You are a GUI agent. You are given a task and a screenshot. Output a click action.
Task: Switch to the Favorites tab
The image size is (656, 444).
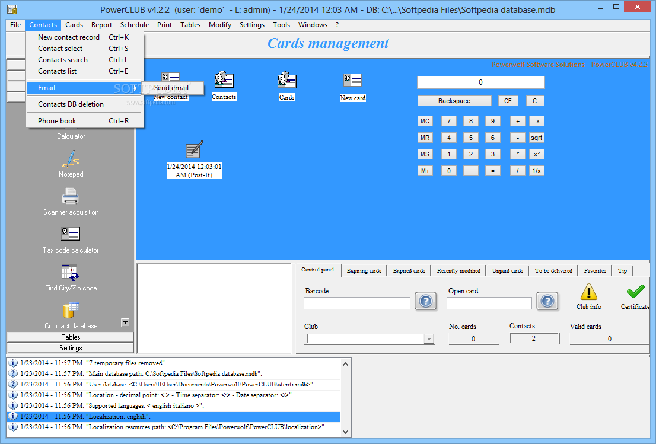coord(595,270)
